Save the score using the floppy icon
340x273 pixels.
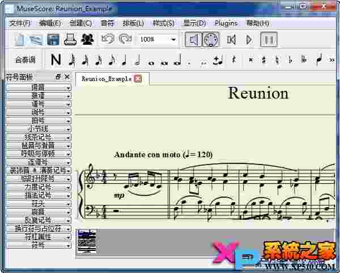coord(53,40)
